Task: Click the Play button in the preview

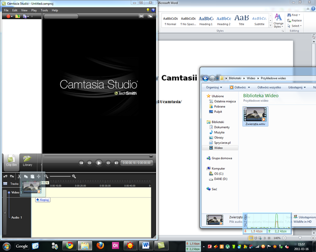Action: pyautogui.click(x=99, y=163)
